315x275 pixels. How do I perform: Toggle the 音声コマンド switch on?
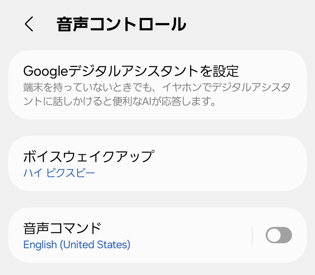[279, 235]
